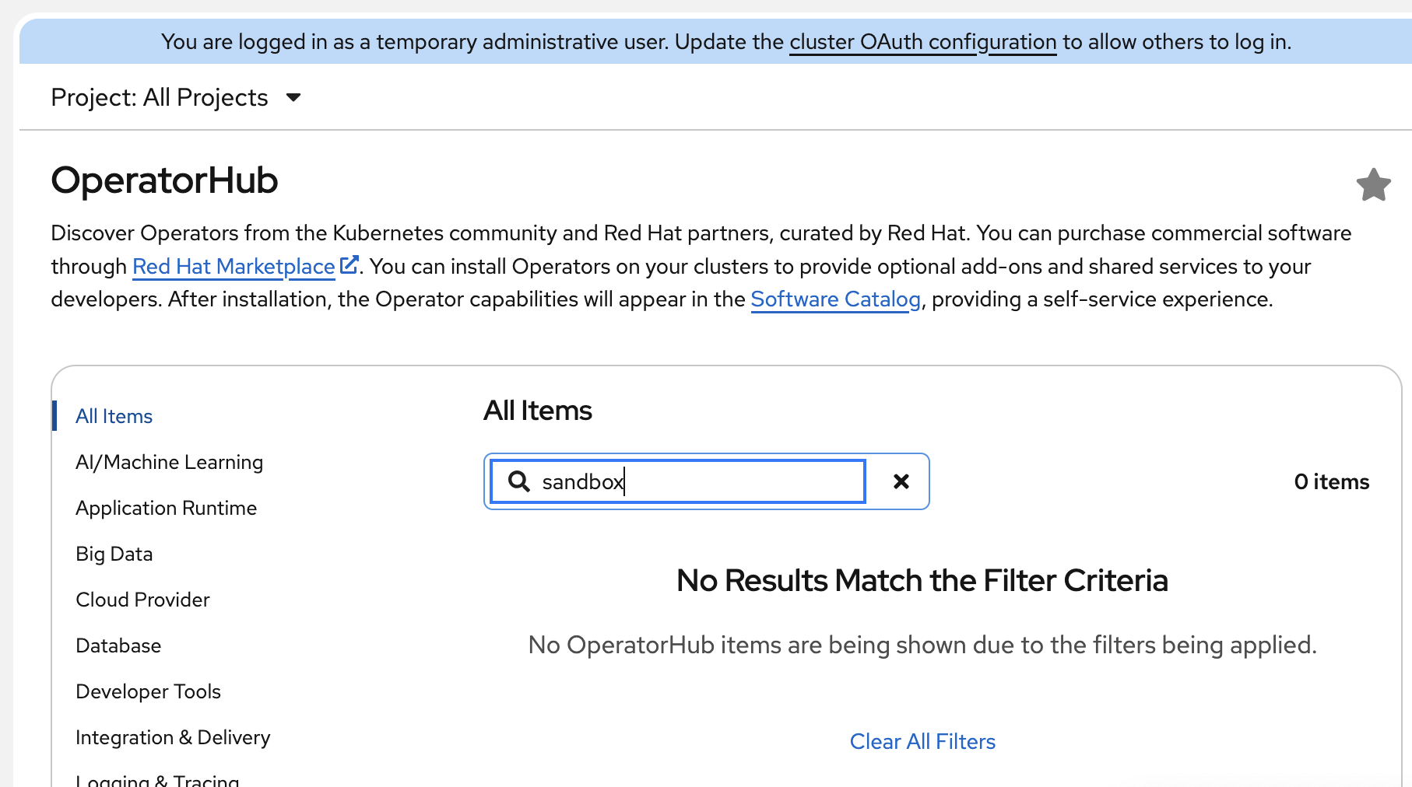
Task: Click the favorite star icon
Action: pos(1373,185)
